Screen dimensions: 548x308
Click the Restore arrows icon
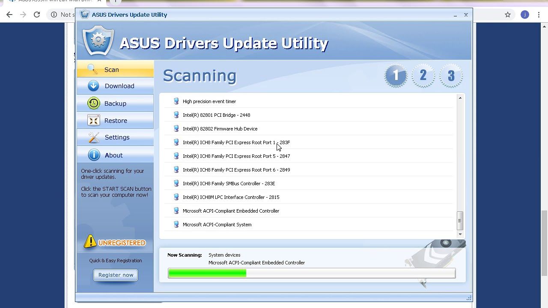coord(93,120)
